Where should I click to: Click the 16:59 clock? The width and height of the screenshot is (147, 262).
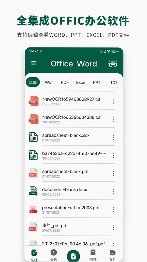[34, 51]
